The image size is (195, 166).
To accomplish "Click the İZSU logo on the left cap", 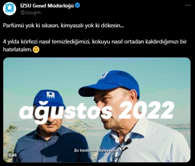I will 51,95.
